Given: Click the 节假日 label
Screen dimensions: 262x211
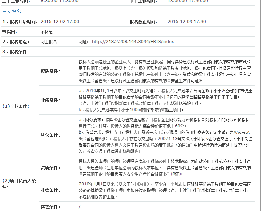Looking at the screenshot, I should pyautogui.click(x=10, y=32).
